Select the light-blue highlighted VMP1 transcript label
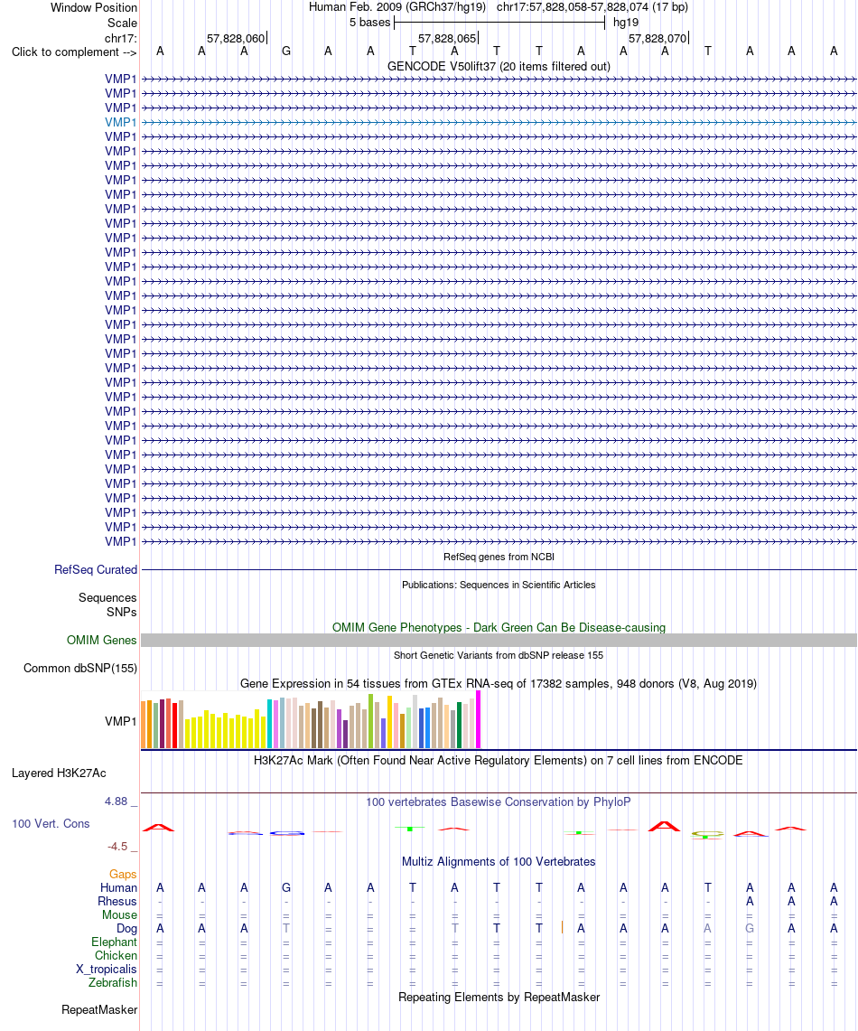Viewport: 858px width, 1031px height. pos(121,122)
